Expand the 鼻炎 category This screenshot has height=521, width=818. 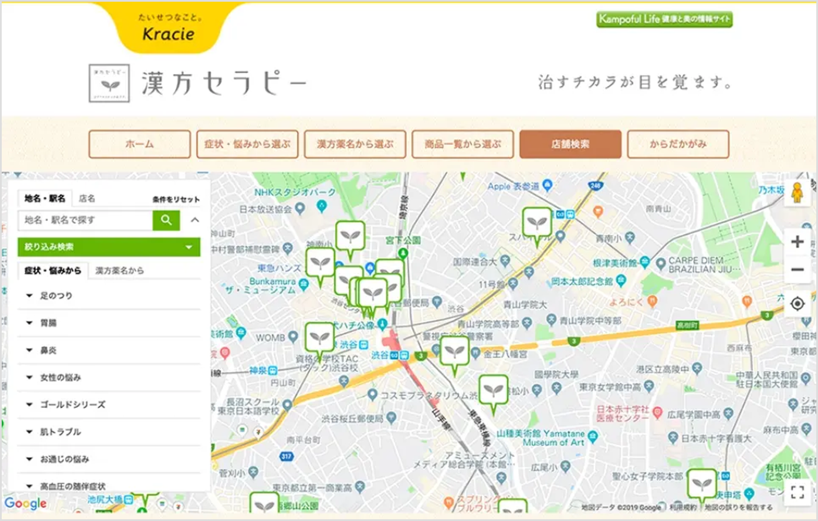[109, 350]
